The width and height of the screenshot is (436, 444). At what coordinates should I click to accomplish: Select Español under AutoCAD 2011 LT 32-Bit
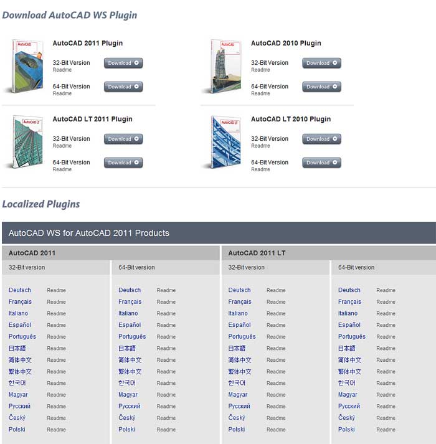pyautogui.click(x=239, y=325)
